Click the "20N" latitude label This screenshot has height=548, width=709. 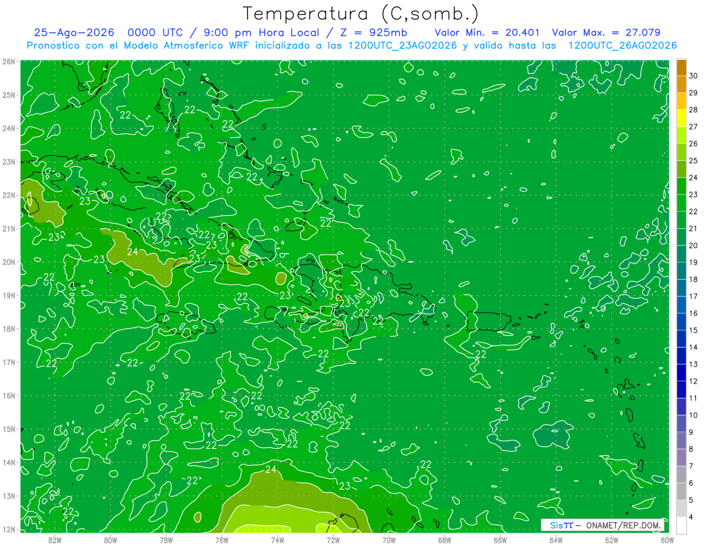point(9,262)
